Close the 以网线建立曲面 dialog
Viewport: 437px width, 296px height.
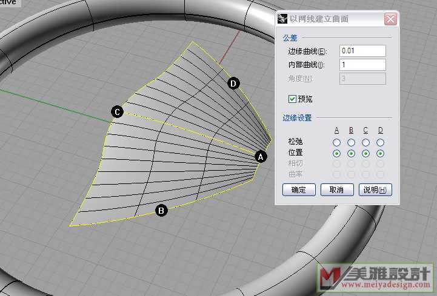coord(390,19)
